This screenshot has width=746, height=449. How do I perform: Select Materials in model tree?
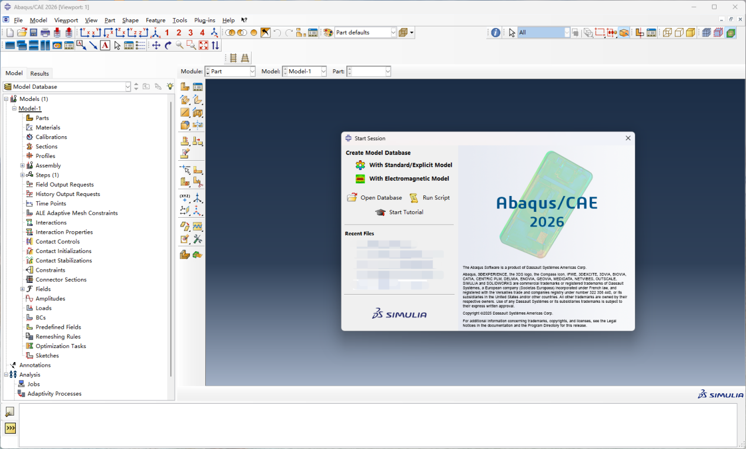48,127
